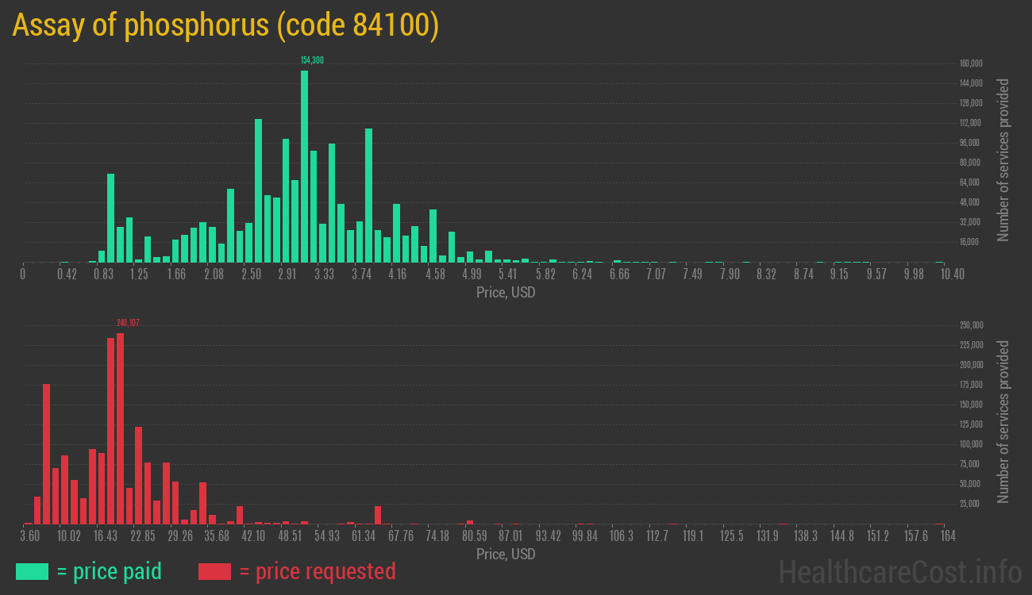Click the 240,107 peak value label
The width and height of the screenshot is (1032, 595).
coord(128,323)
